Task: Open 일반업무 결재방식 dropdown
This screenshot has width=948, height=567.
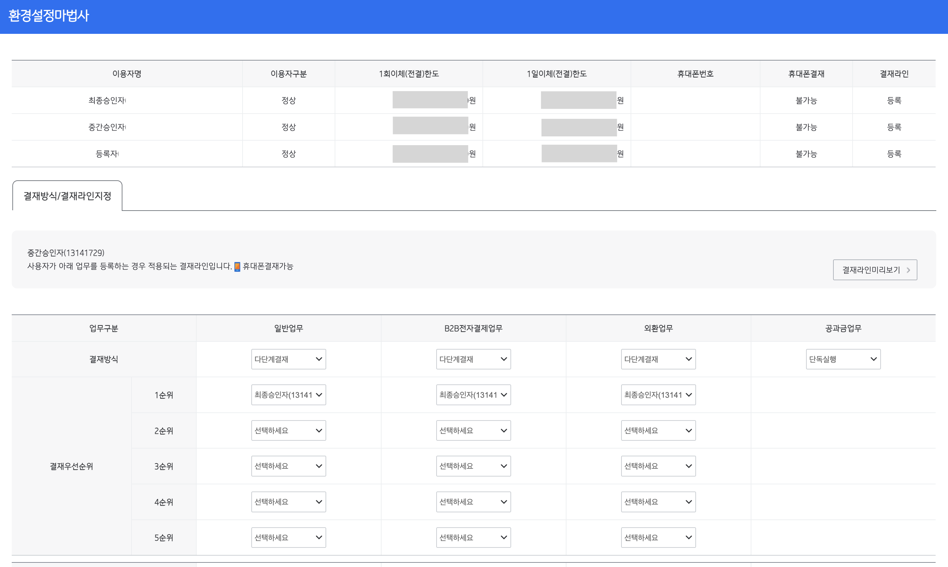Action: pyautogui.click(x=288, y=359)
